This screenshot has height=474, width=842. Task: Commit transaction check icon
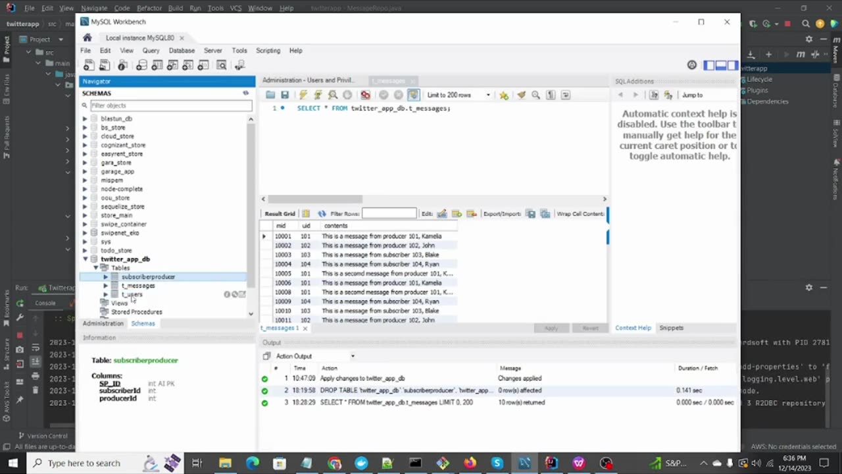coord(384,95)
